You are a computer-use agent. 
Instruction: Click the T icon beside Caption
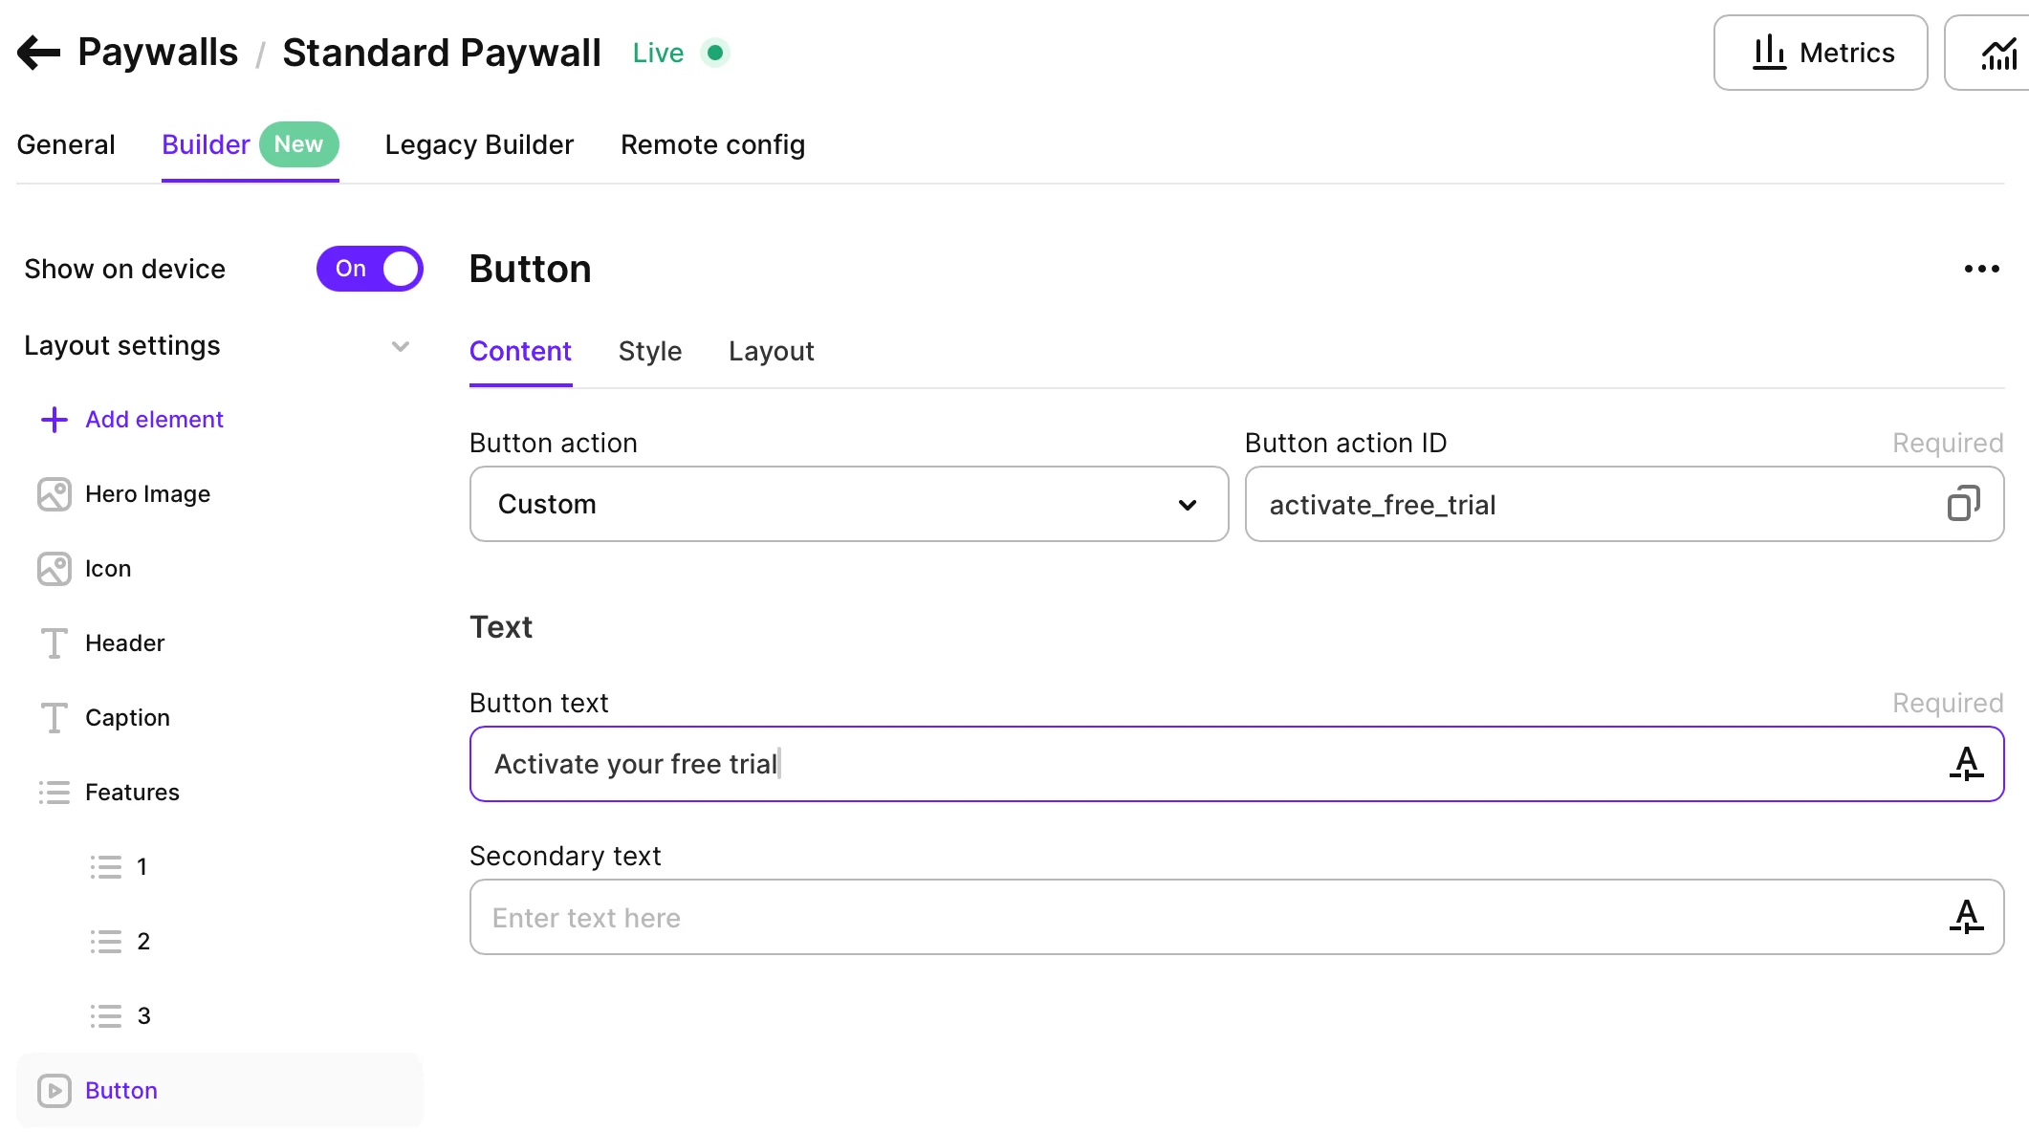(x=55, y=718)
